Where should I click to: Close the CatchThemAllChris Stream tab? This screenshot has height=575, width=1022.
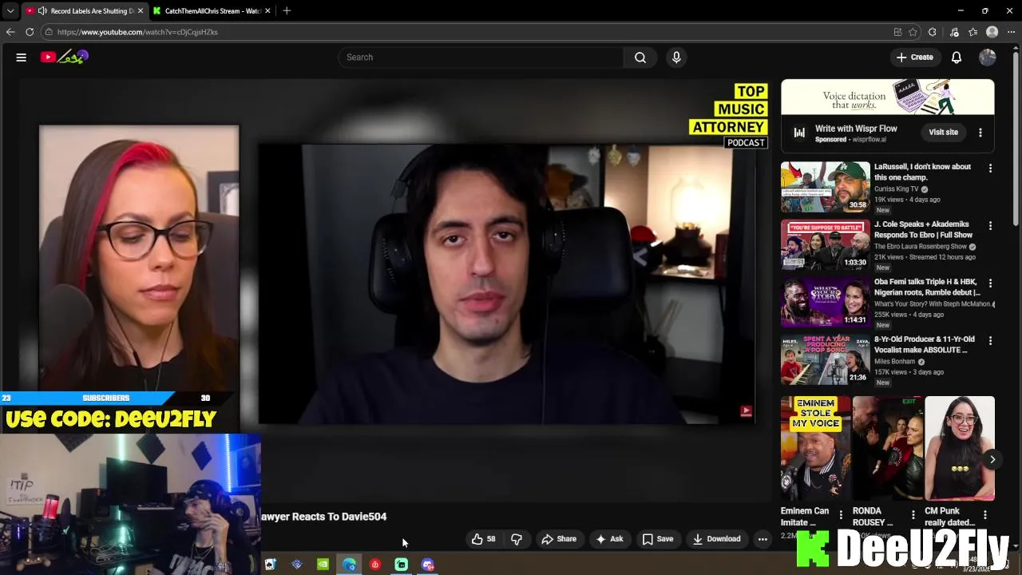coord(267,11)
